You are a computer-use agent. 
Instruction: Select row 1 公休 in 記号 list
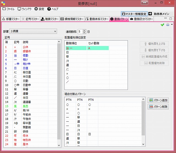pos(30,47)
